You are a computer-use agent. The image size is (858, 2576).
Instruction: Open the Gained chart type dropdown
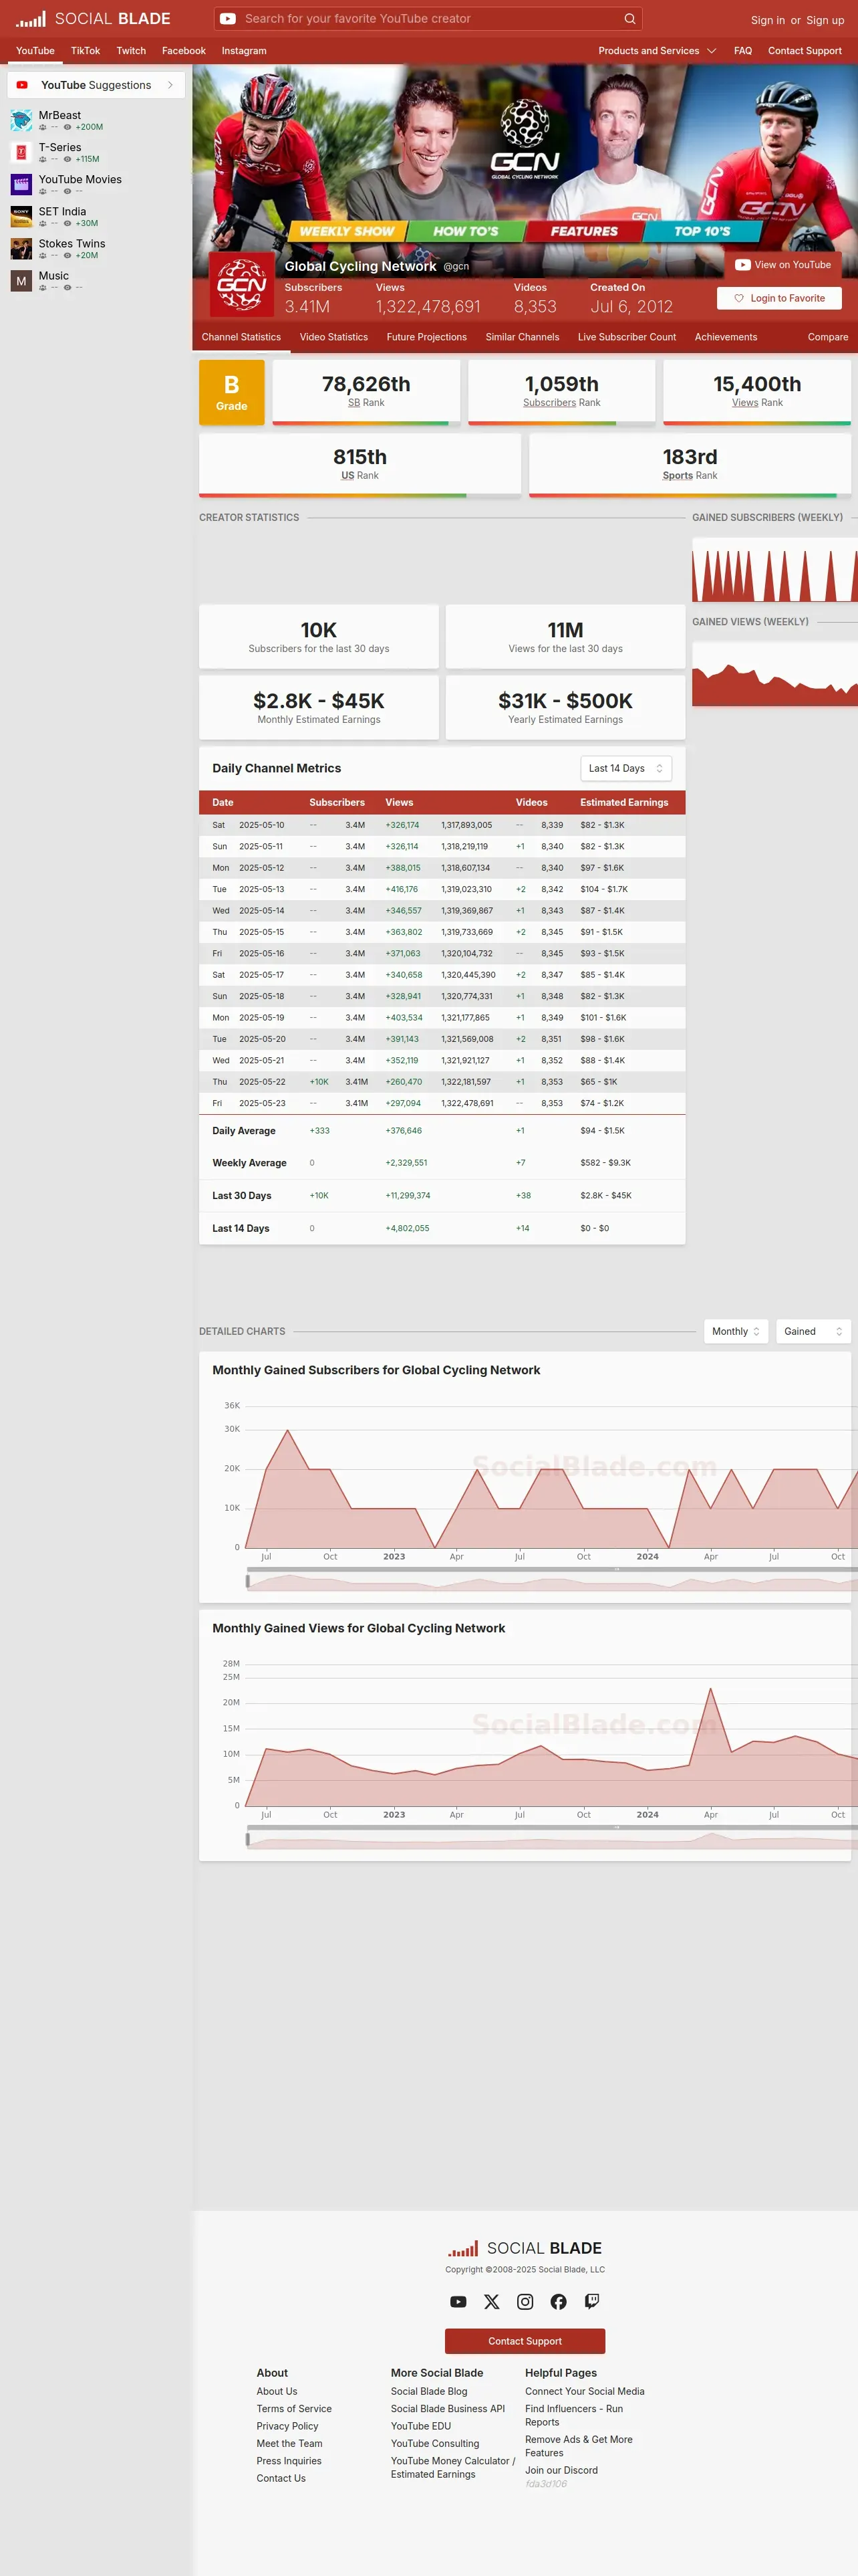tap(813, 1331)
